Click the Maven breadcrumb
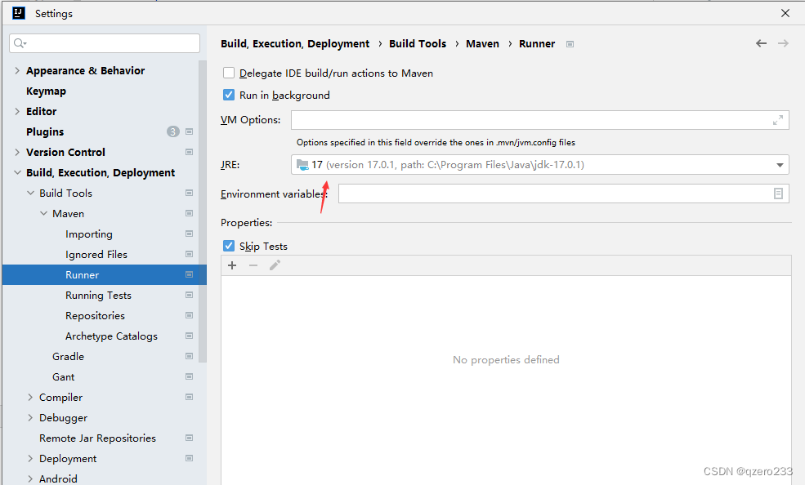Viewport: 805px width, 485px height. 482,43
